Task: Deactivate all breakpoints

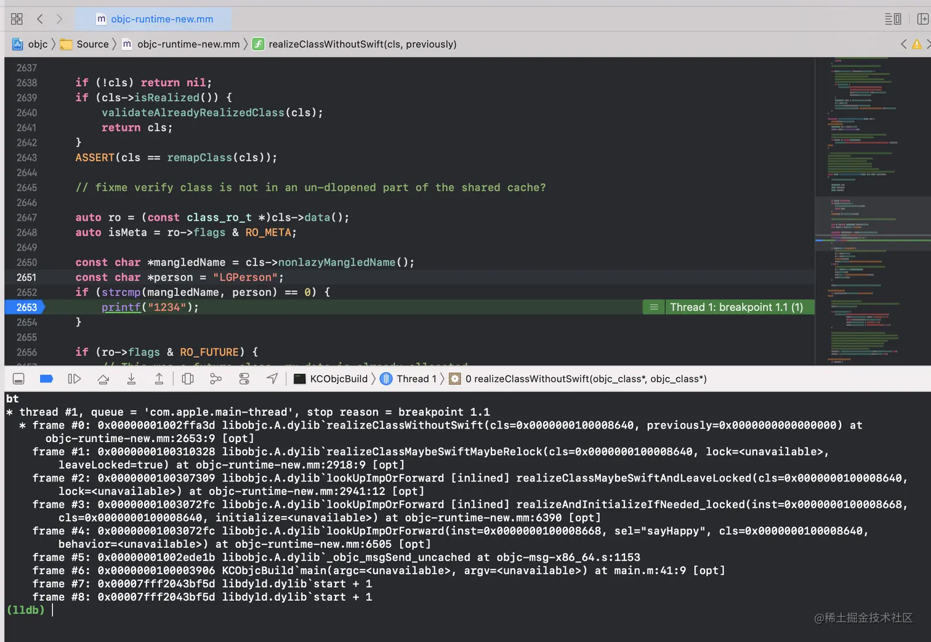Action: pos(46,379)
